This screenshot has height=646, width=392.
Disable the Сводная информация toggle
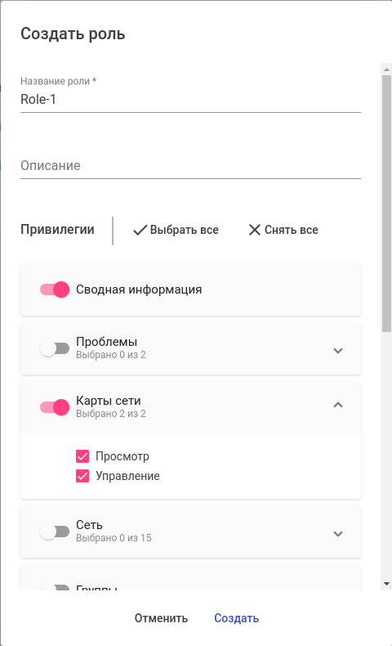(55, 289)
